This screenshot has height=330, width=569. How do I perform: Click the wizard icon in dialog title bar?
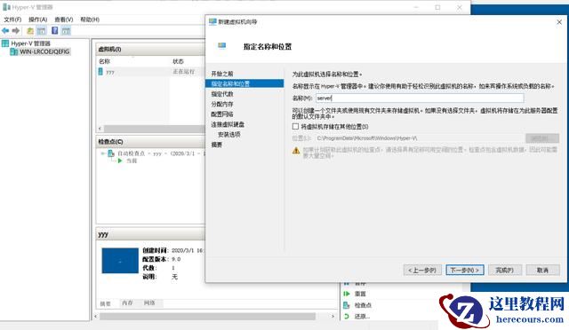pyautogui.click(x=212, y=22)
